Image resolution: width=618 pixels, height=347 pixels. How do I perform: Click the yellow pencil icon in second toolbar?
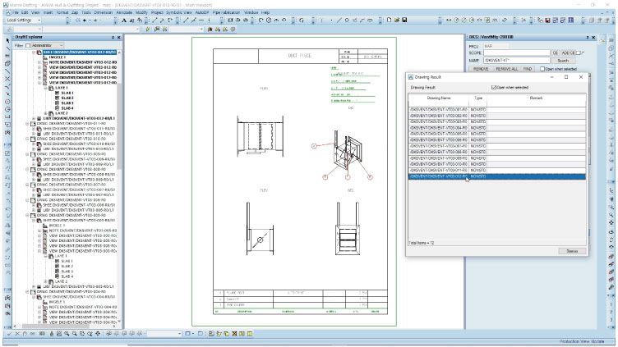[x=148, y=29]
